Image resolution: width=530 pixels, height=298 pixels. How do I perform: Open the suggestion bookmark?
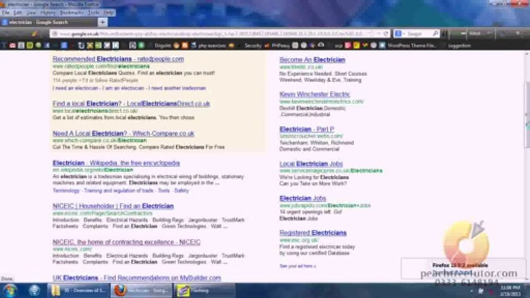point(459,46)
